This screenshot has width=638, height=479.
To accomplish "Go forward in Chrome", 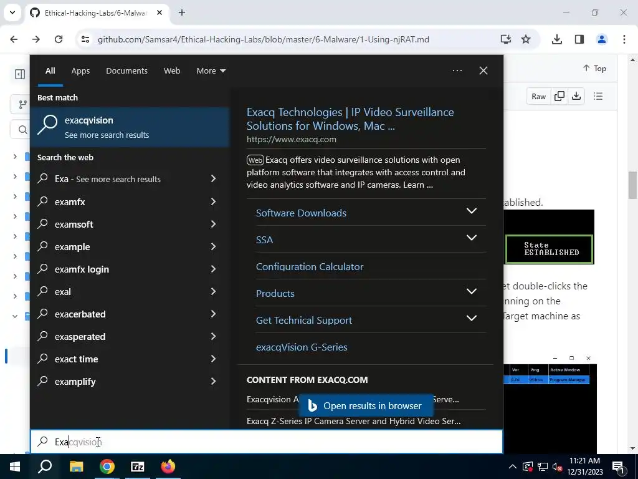I will (36, 39).
